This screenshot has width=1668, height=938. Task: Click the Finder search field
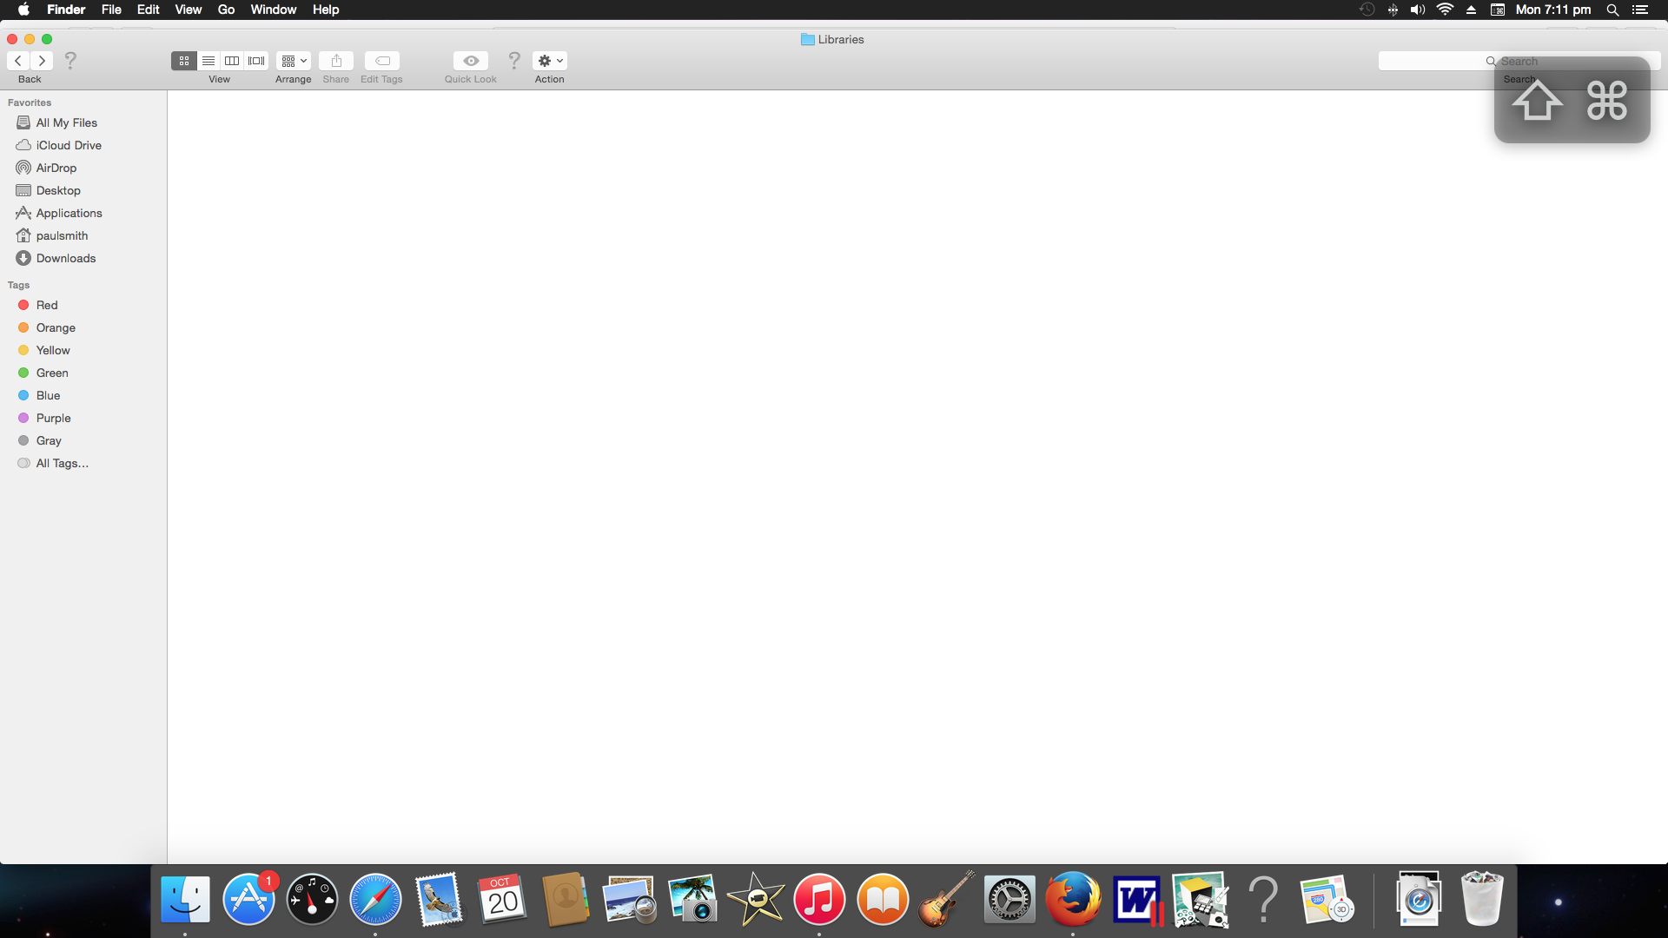pos(1433,61)
